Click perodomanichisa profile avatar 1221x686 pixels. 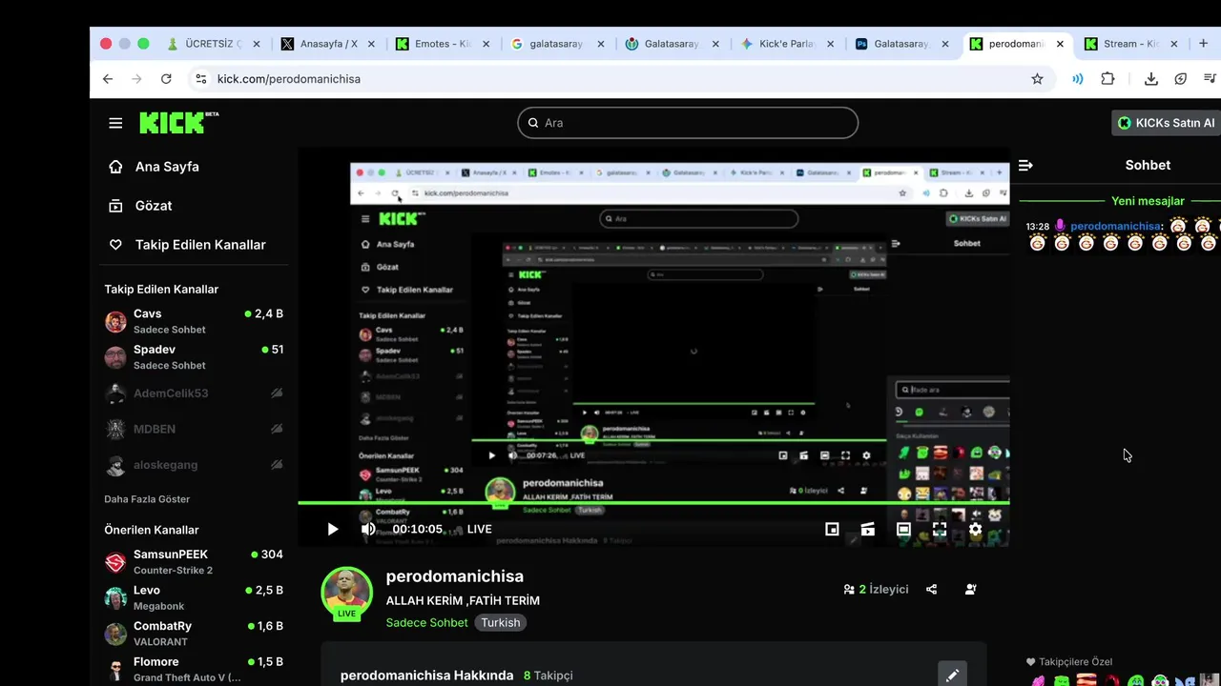[x=346, y=592]
